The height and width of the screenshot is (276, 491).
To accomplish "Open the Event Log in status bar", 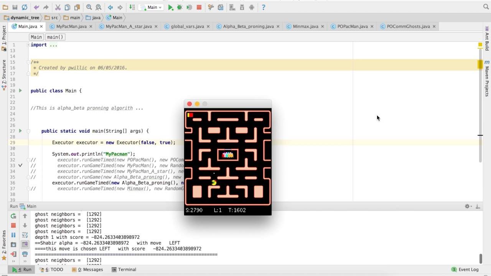I will click(x=465, y=269).
